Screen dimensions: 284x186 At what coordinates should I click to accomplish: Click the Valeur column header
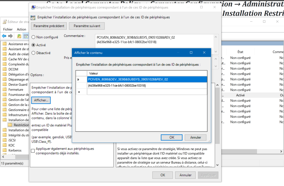[x=147, y=73]
